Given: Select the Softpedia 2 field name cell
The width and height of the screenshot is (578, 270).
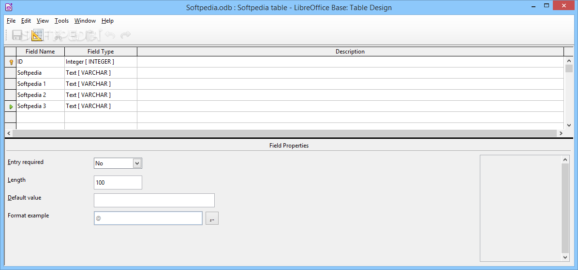Looking at the screenshot, I should click(40, 95).
